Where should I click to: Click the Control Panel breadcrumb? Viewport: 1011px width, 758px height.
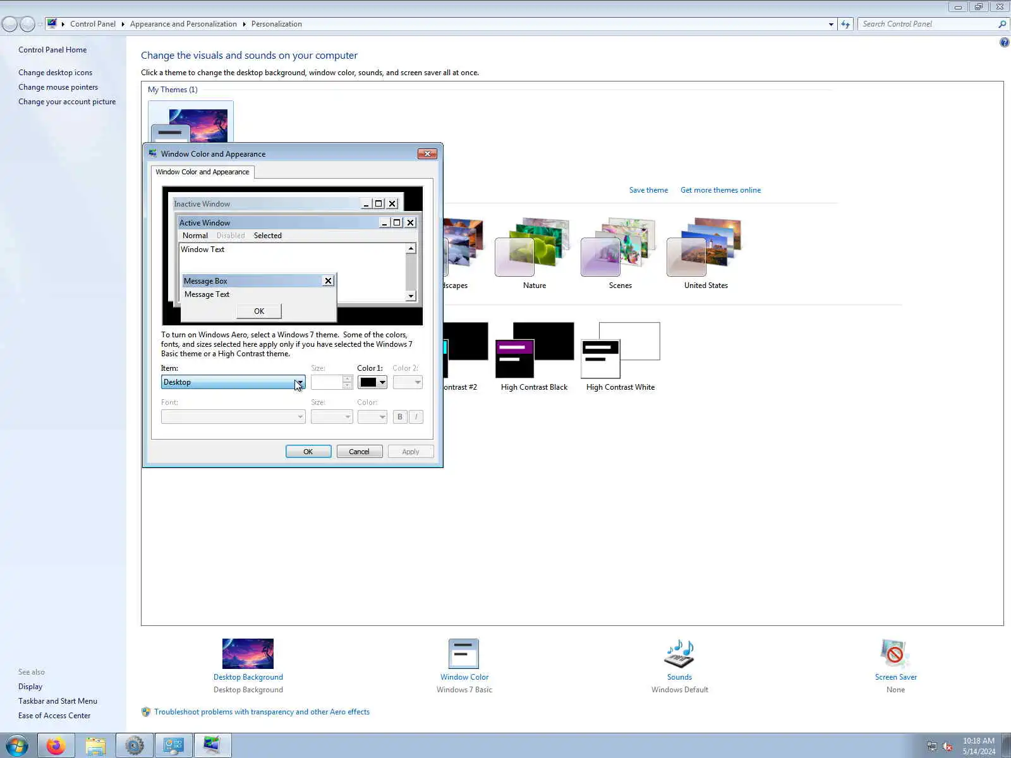tap(93, 24)
